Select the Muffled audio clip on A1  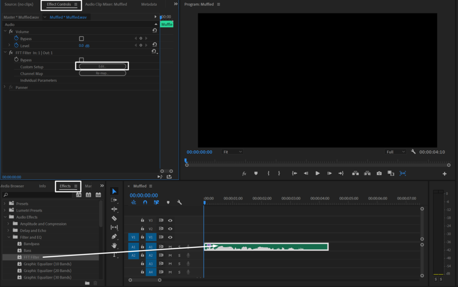[x=266, y=247]
